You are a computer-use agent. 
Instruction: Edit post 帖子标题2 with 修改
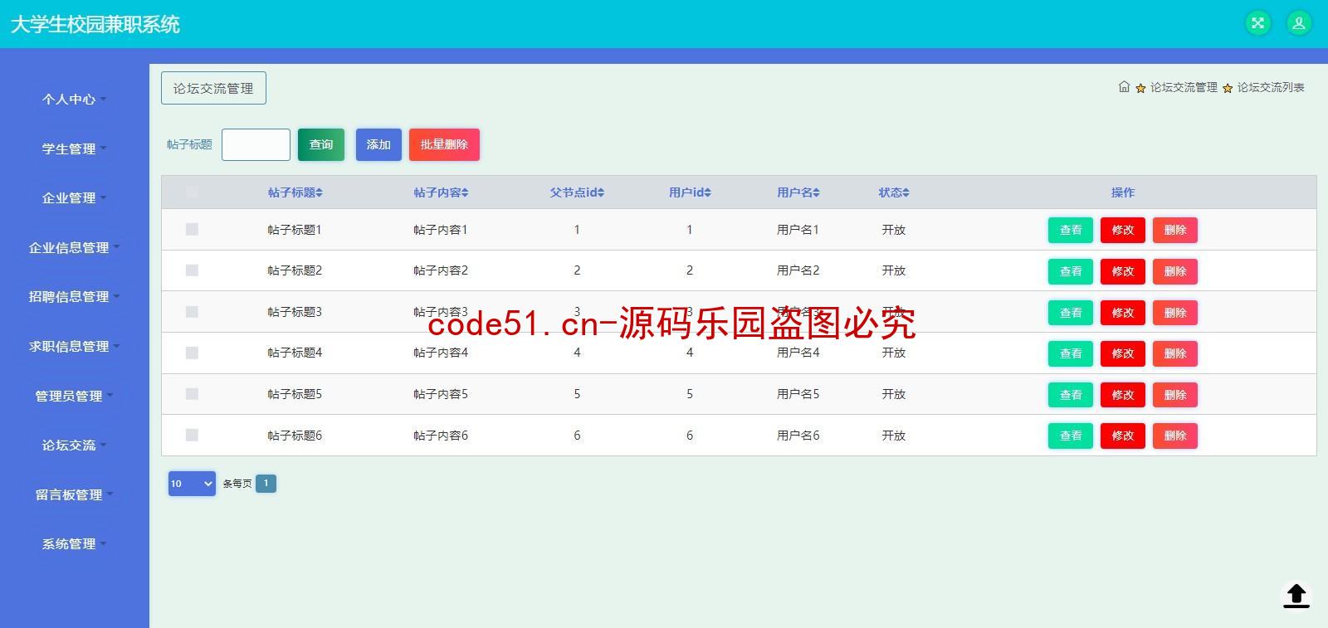tap(1123, 271)
